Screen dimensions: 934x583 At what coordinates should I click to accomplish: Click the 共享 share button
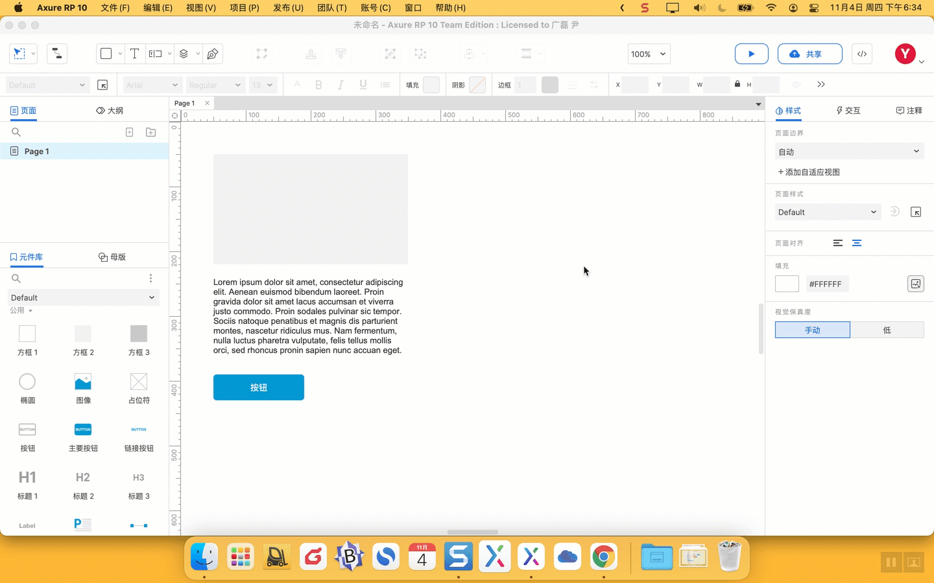click(810, 54)
